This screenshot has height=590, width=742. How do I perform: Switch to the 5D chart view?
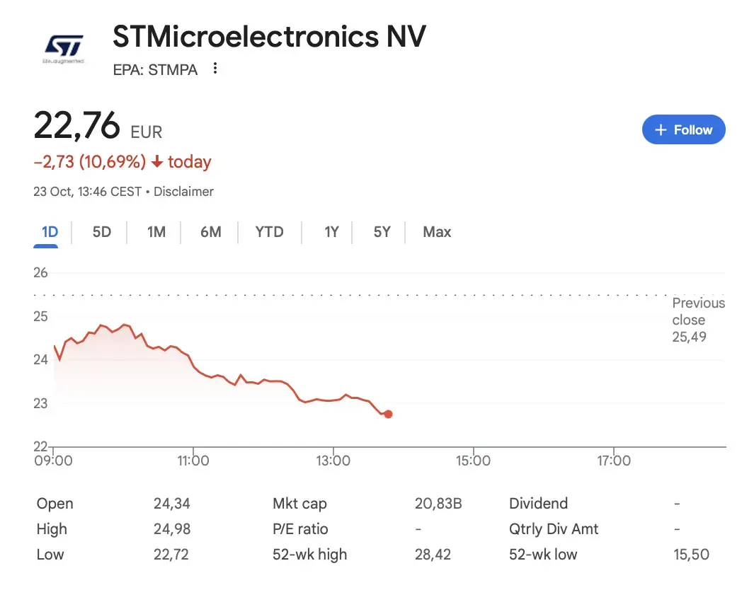pos(101,231)
